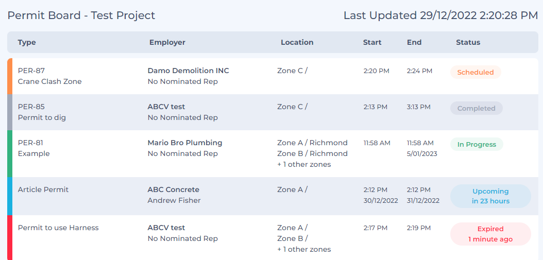543x260 pixels.
Task: Sort by the Location column header
Action: click(x=297, y=42)
